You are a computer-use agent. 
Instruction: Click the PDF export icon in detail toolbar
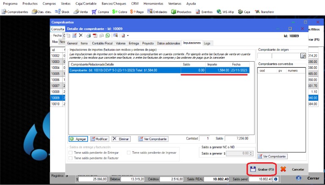[95, 35]
